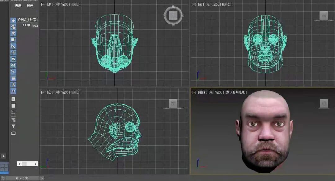This screenshot has height=181, width=335.
Task: Toggle the Display Helpers triangle ruler icon
Action: click(13, 46)
